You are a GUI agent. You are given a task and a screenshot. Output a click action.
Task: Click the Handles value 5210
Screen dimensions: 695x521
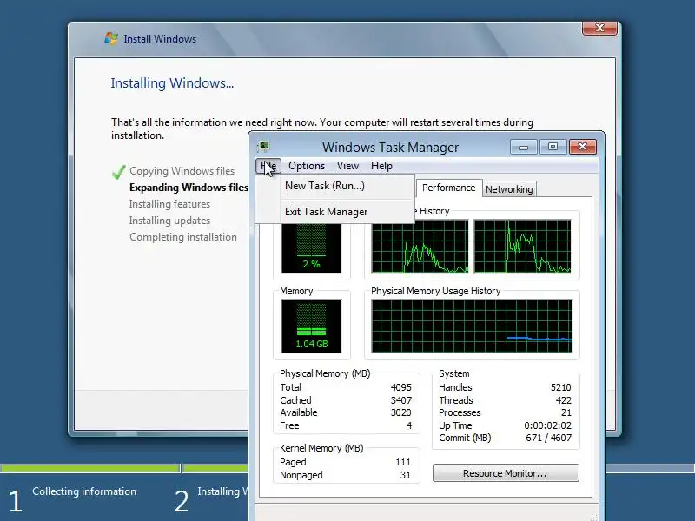(x=560, y=387)
